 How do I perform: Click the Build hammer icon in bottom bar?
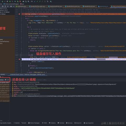coord(22,123)
